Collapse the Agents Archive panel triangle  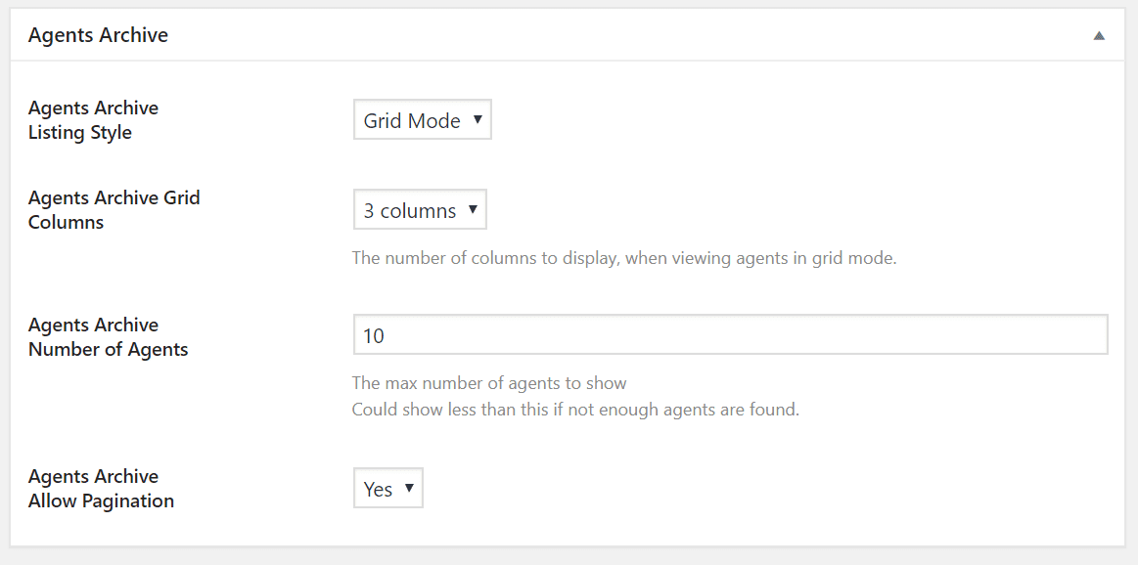(1099, 35)
